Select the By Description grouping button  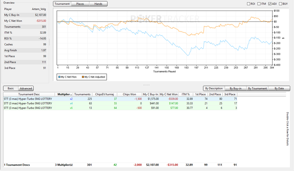(214, 88)
